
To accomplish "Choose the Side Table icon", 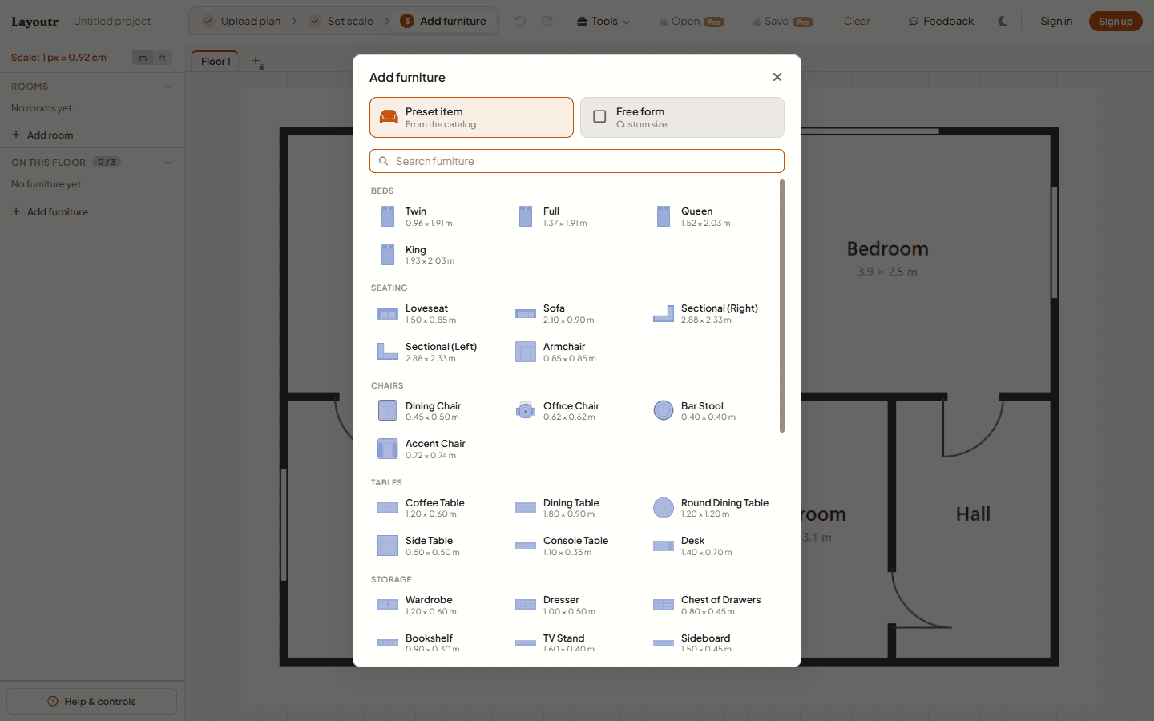I will pyautogui.click(x=388, y=546).
